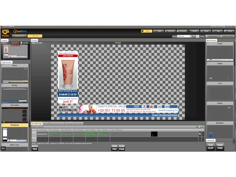
Task: Select the News now page header
Action: pos(14,145)
